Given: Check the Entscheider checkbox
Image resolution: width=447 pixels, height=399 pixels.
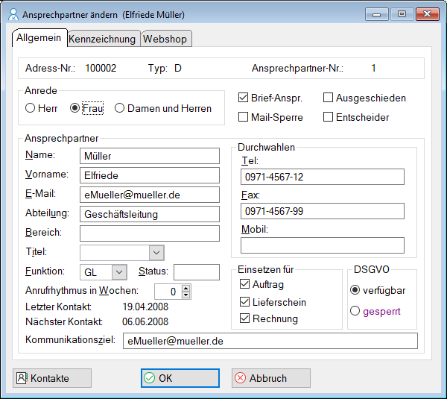Looking at the screenshot, I should 329,117.
